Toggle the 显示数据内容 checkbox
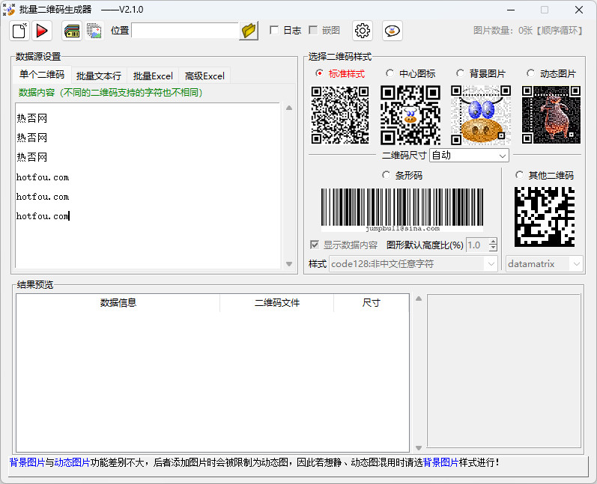Viewport: 597px width, 484px height. (x=315, y=245)
